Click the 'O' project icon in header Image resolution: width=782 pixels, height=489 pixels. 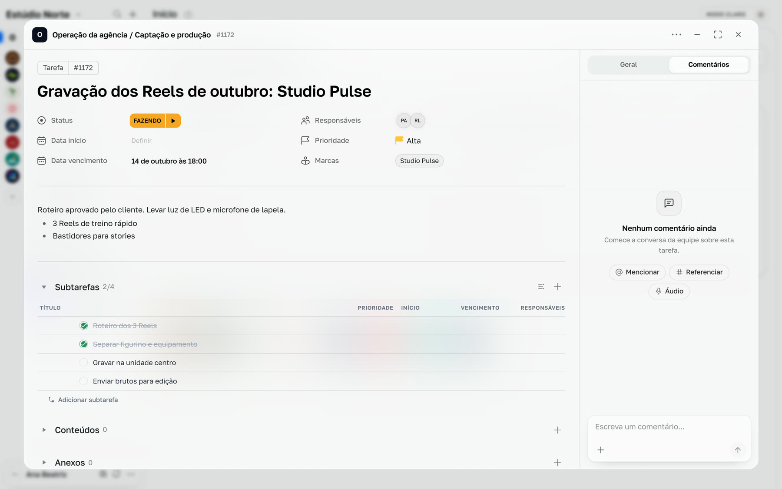pos(40,35)
